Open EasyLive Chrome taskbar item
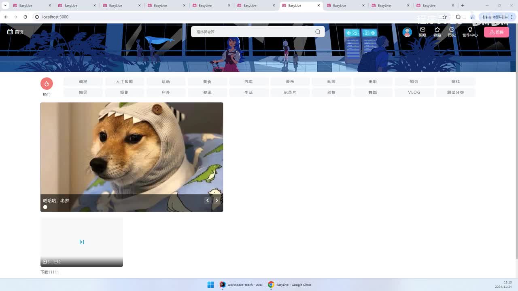 pyautogui.click(x=290, y=285)
